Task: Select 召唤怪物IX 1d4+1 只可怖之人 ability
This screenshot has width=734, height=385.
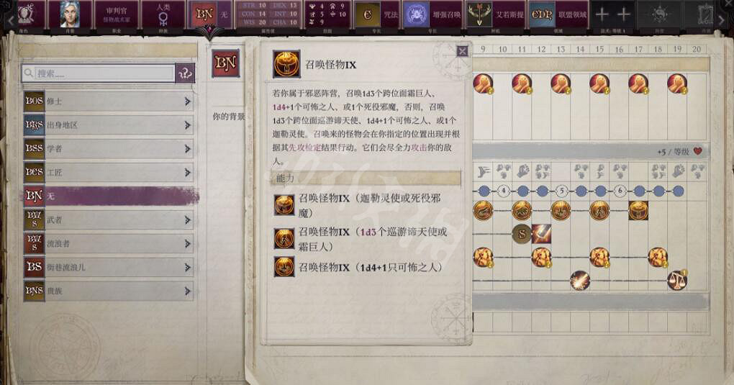Action: [x=358, y=267]
